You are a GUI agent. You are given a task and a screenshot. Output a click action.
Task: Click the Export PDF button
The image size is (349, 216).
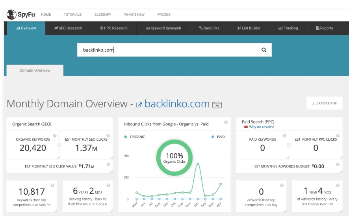(324, 103)
